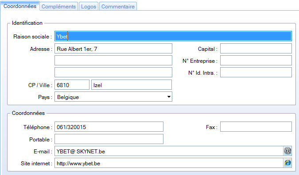Expand the Pays country dropdown

pos(169,97)
